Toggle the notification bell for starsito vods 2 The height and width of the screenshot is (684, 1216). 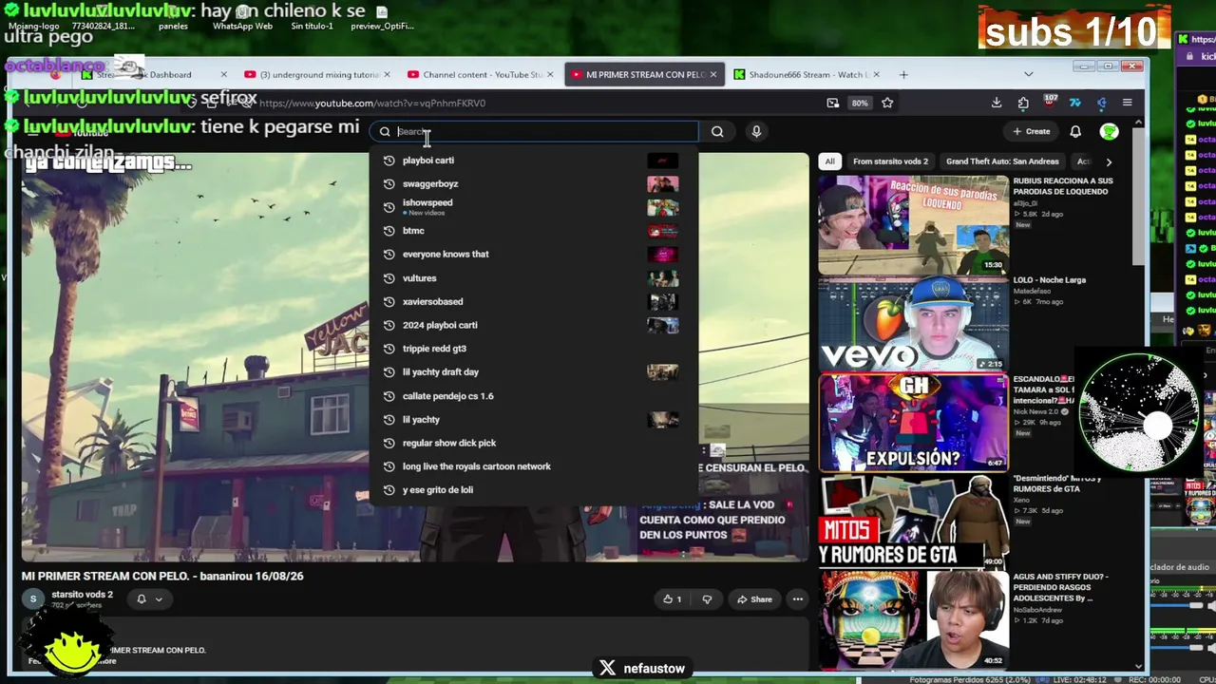click(142, 598)
